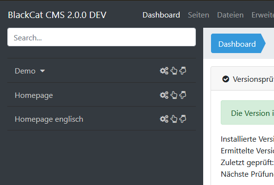The width and height of the screenshot is (274, 185).
Task: Click the hand-pointing-down icon in Homepage row
Action: (183, 95)
